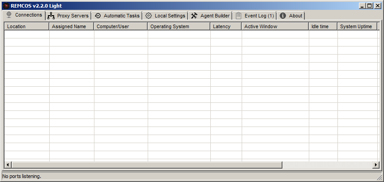Click the document icon for Event Log
Image resolution: width=384 pixels, height=182 pixels.
point(238,16)
